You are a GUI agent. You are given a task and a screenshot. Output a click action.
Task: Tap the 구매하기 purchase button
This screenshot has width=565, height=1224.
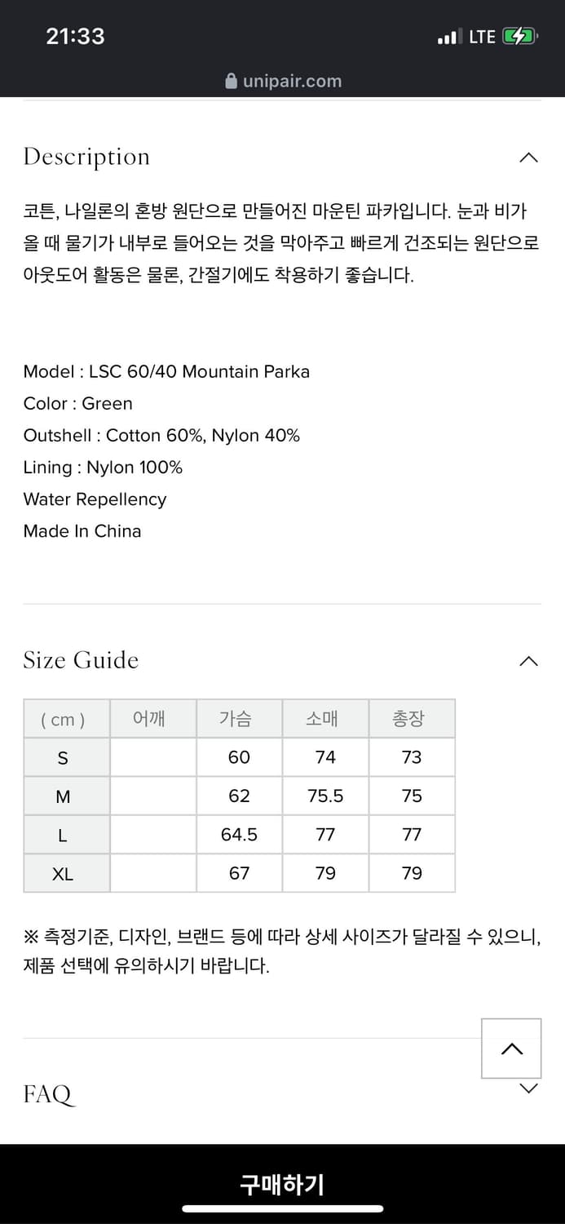coord(282,1184)
